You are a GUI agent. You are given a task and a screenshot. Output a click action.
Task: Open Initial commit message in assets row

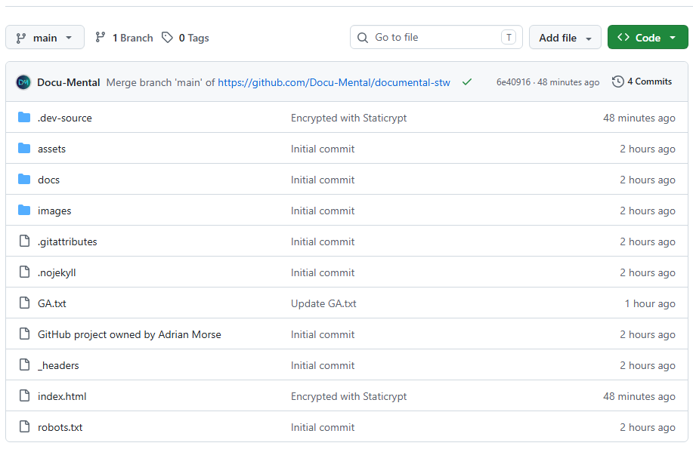pos(323,149)
